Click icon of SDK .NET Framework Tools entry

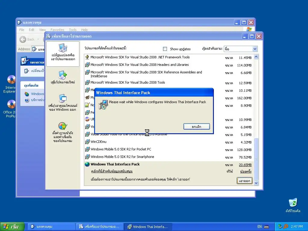[87, 57]
